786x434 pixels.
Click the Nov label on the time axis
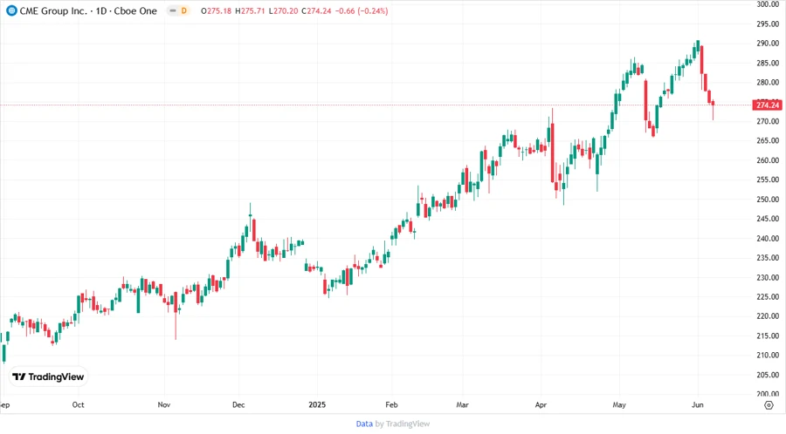(x=164, y=404)
